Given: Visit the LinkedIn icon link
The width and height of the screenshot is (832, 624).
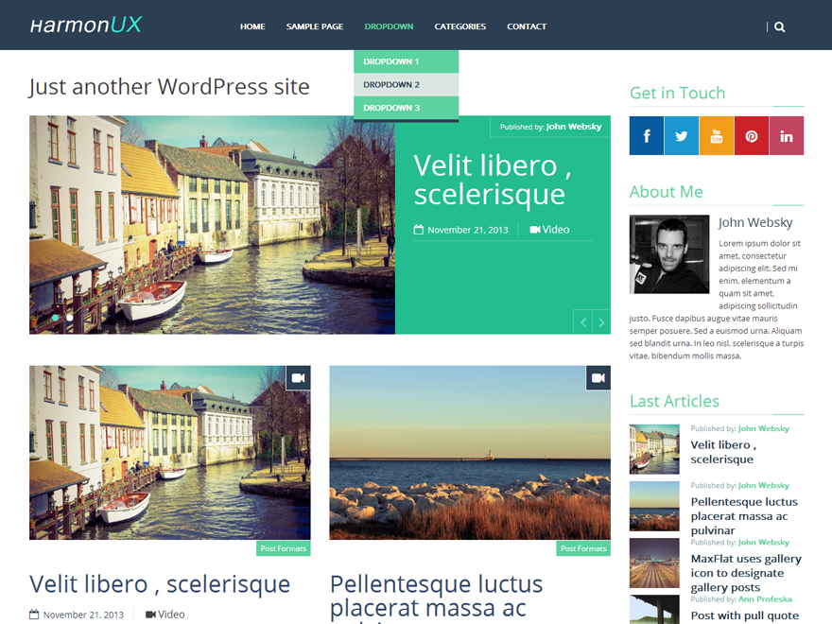Looking at the screenshot, I should pyautogui.click(x=787, y=135).
